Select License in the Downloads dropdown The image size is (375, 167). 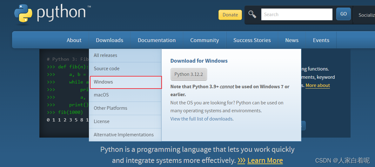(x=125, y=121)
